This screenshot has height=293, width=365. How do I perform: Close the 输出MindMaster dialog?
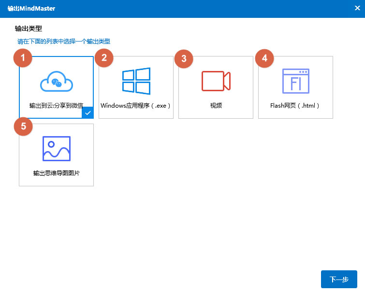coord(357,8)
